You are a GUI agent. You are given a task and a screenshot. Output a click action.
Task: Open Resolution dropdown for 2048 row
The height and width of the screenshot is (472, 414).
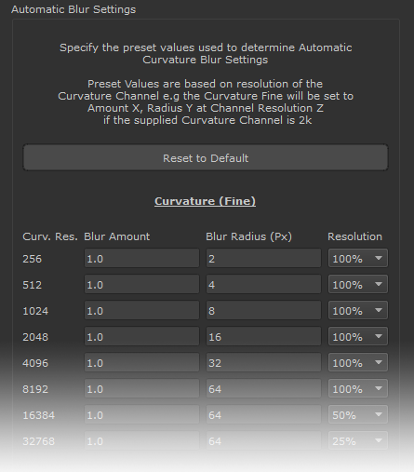click(x=358, y=336)
